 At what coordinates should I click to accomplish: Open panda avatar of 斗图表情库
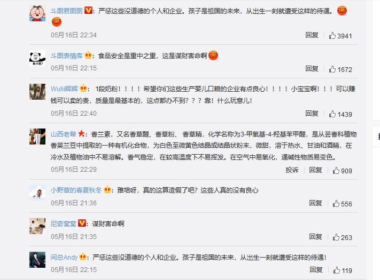click(37, 58)
